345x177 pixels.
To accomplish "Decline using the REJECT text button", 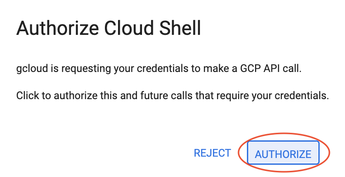I will coord(213,153).
